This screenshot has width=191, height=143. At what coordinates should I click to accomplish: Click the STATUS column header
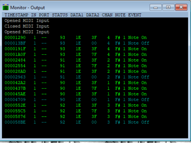tap(60, 15)
